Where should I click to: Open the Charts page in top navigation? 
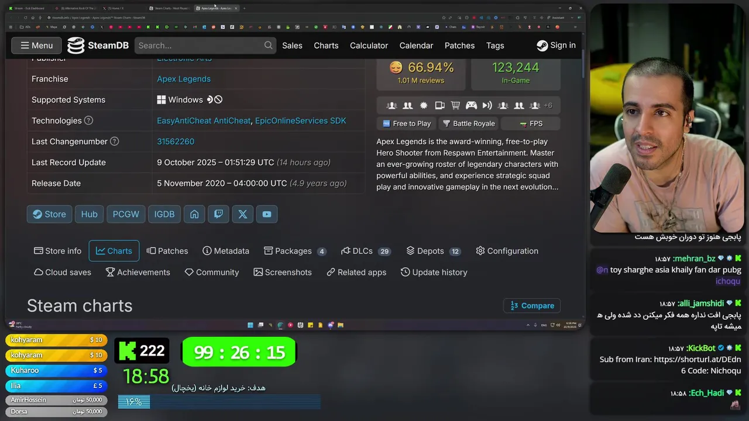click(x=326, y=46)
